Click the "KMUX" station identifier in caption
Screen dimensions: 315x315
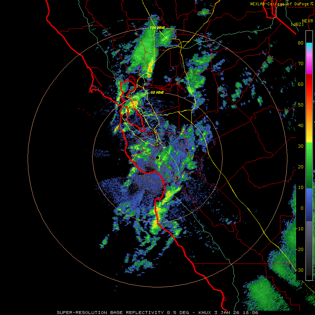click(205, 313)
